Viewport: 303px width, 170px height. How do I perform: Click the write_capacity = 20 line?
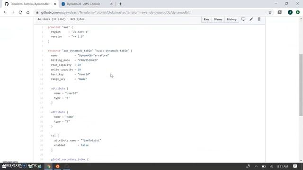66,69
